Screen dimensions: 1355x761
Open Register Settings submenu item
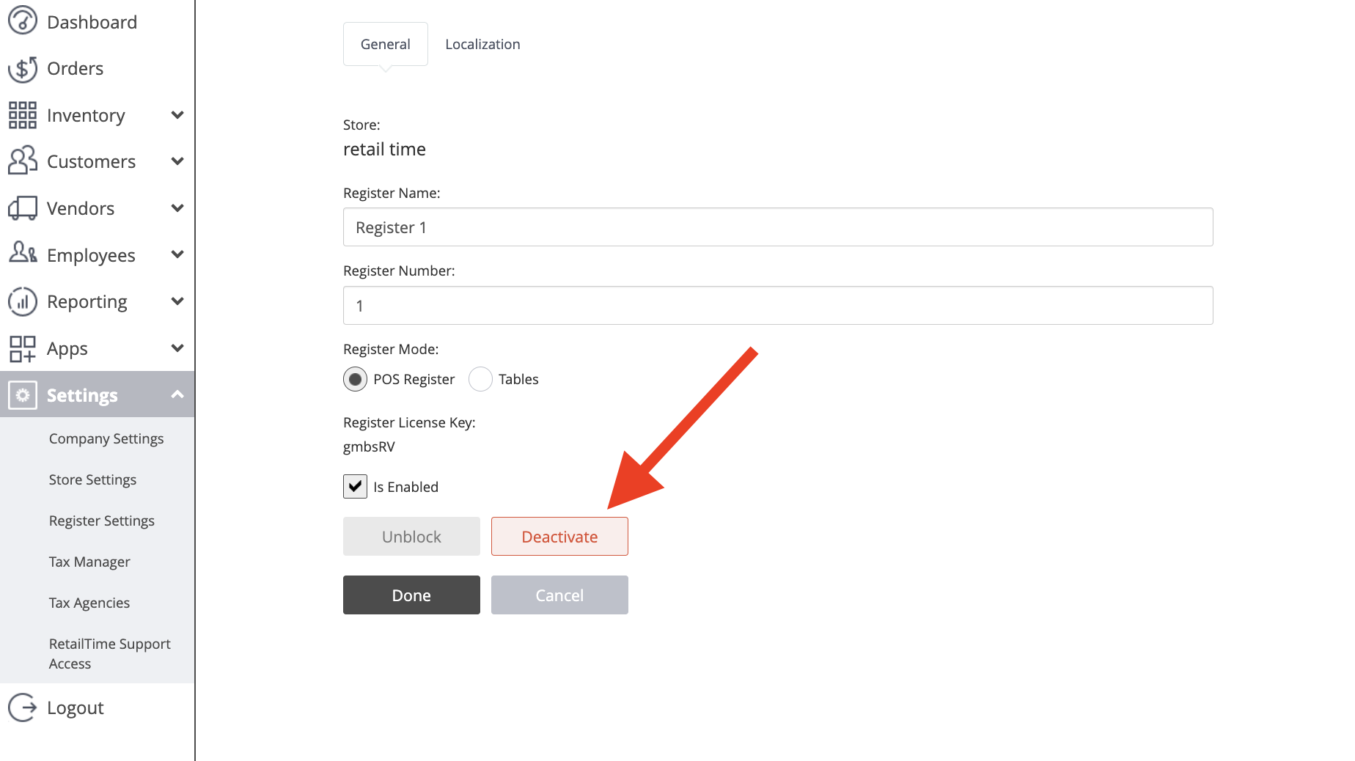(x=102, y=521)
